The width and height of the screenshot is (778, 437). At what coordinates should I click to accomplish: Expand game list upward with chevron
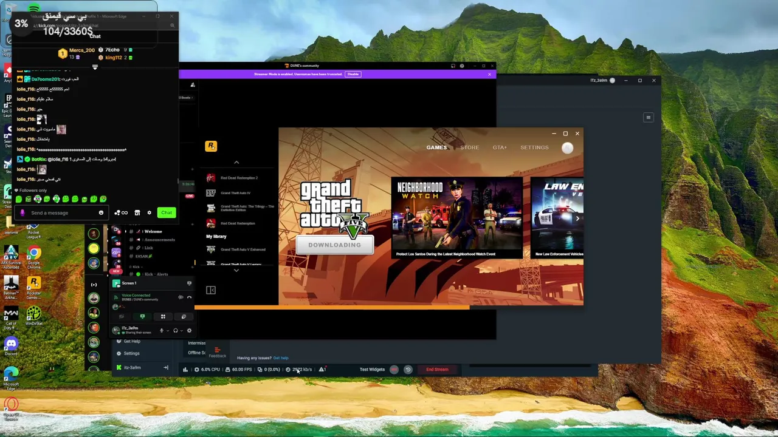[x=236, y=162]
